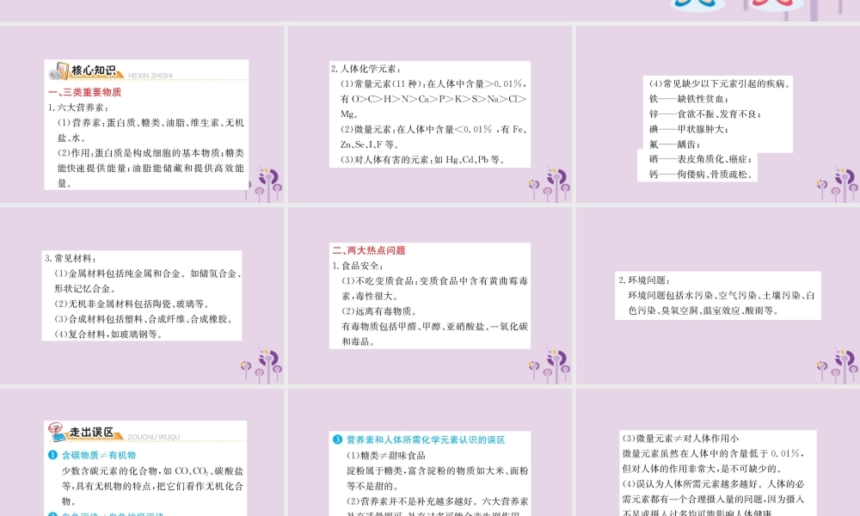Click the line 钙——佝偻病、骨质疏松
This screenshot has width=860, height=516.
pyautogui.click(x=703, y=175)
